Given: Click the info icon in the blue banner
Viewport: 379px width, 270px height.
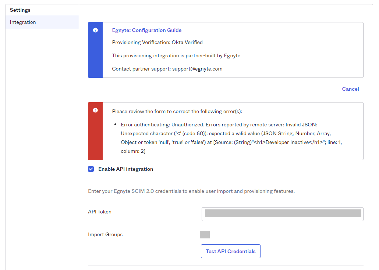Looking at the screenshot, I should pyautogui.click(x=95, y=30).
